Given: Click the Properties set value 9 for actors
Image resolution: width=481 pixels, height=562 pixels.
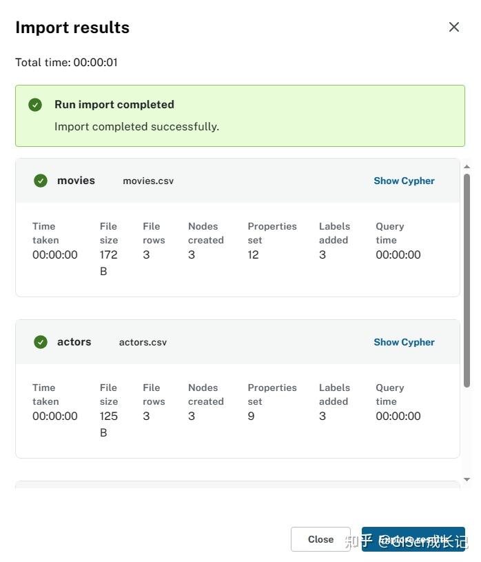Looking at the screenshot, I should [251, 417].
